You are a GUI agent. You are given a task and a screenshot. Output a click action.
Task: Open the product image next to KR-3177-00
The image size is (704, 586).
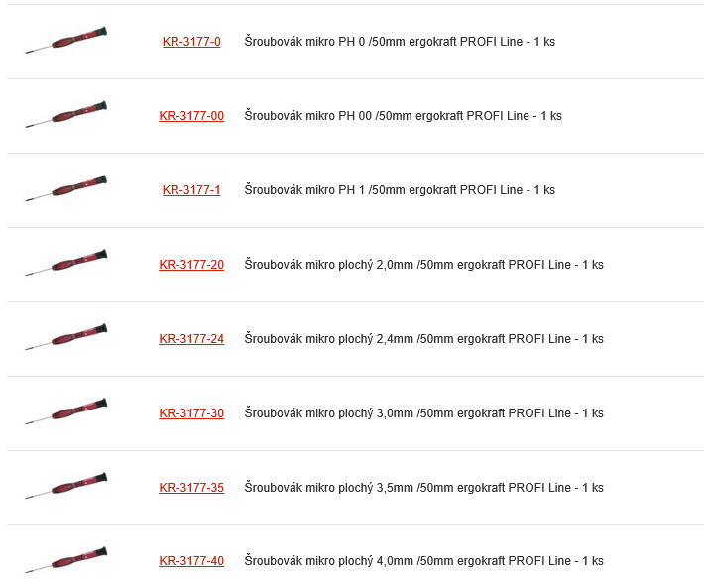pos(66,116)
